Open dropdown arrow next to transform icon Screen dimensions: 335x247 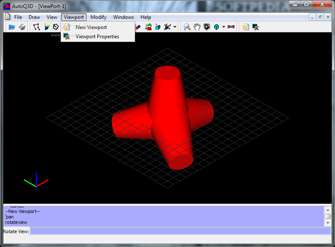[x=175, y=27]
